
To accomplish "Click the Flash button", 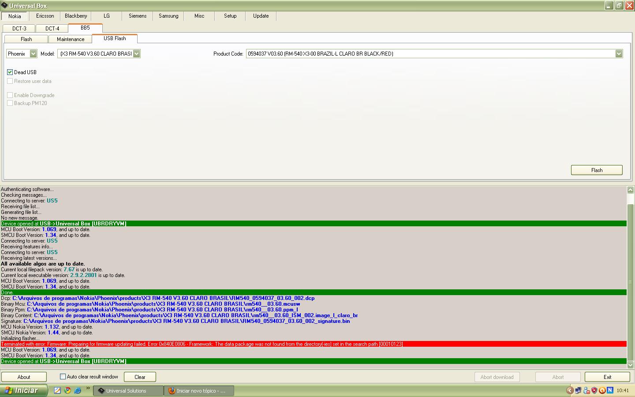I will (597, 170).
